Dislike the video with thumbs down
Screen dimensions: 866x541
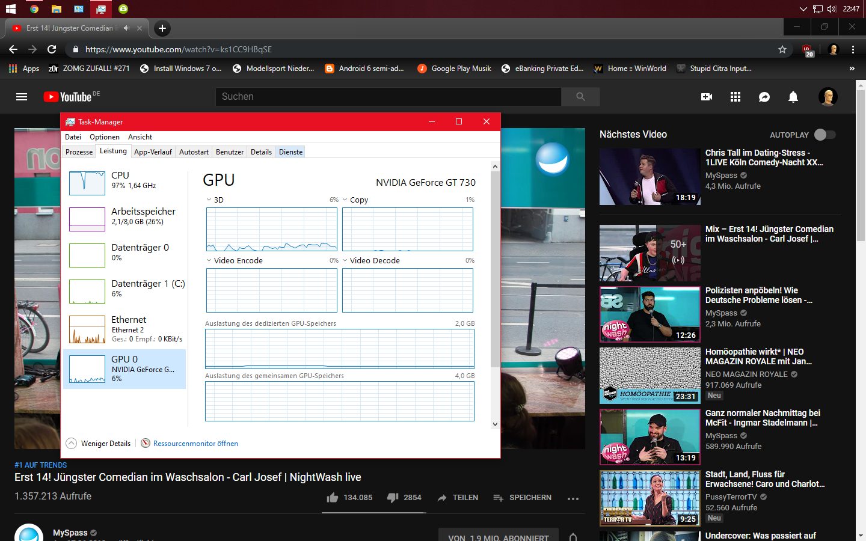[393, 498]
